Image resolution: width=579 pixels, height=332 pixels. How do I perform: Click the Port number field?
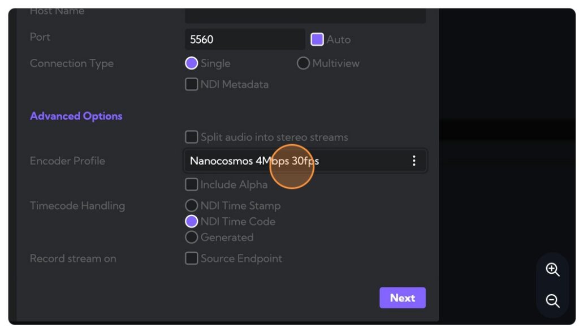(244, 40)
